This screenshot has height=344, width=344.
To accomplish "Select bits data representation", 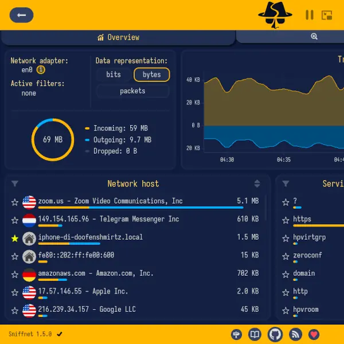I will click(x=114, y=75).
